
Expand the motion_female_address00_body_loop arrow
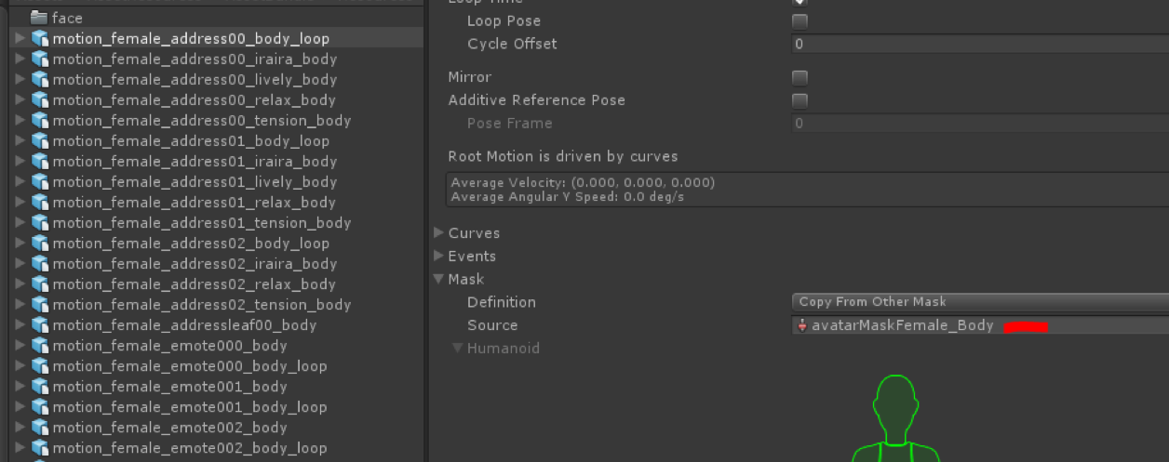tap(20, 39)
